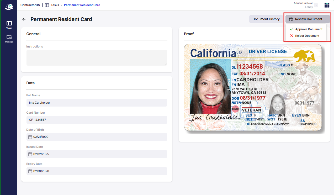The image size is (334, 195).
Task: Open Manage folder in the sidebar
Action: pyautogui.click(x=9, y=39)
